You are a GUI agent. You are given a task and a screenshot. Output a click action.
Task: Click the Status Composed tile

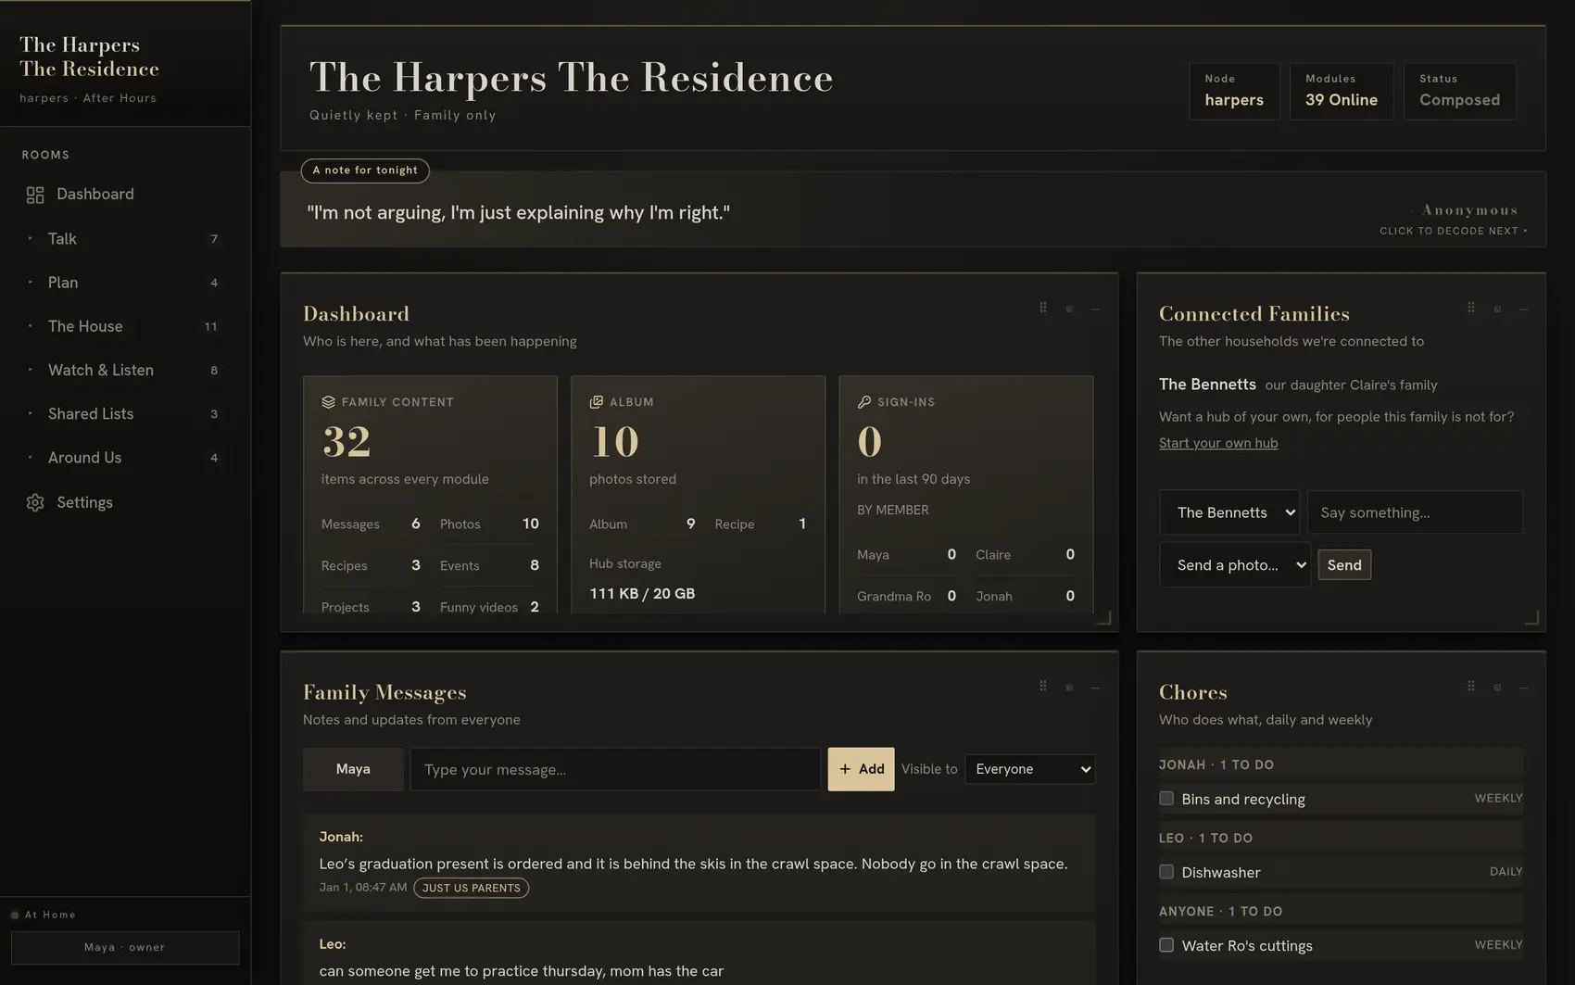[1460, 91]
